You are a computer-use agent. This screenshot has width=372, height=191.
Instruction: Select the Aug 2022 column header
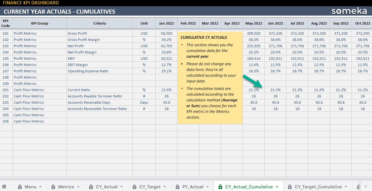click(319, 23)
